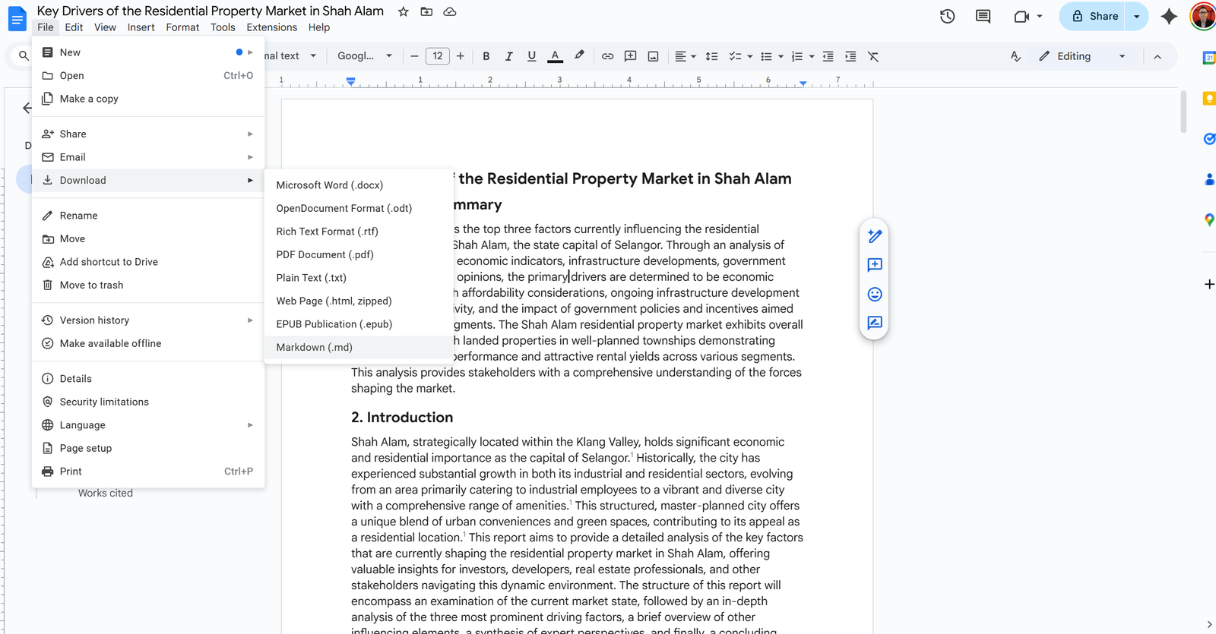Open the Google account avatar
Screen dimensions: 1216x634
1203,16
